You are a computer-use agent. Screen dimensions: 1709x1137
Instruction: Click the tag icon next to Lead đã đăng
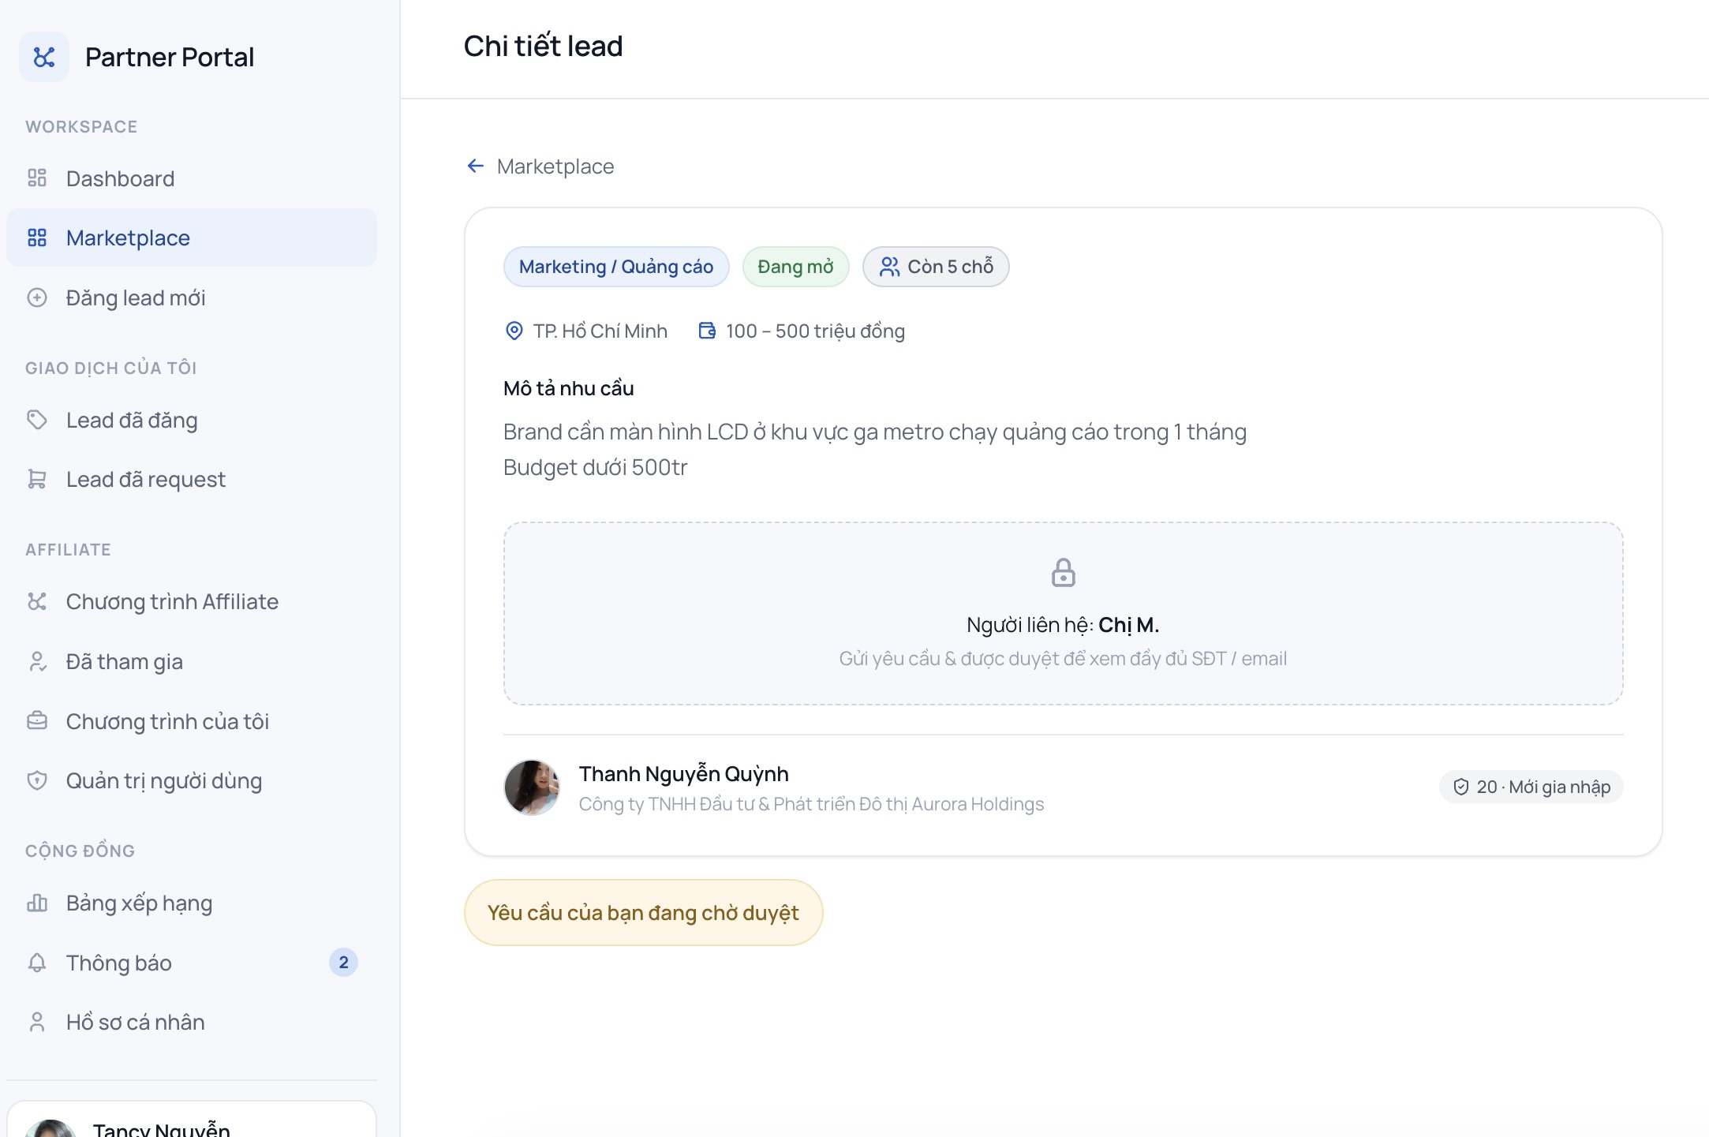tap(37, 420)
